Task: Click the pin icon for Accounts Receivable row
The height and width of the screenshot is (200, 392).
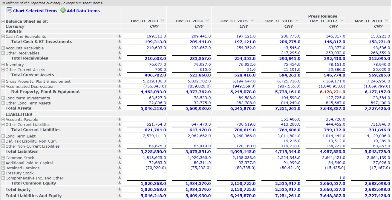Action: point(120,48)
